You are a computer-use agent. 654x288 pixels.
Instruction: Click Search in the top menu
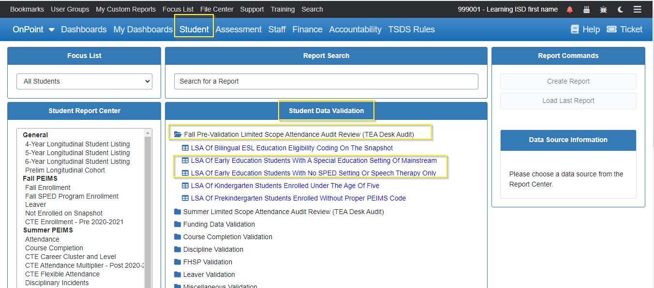click(x=312, y=9)
